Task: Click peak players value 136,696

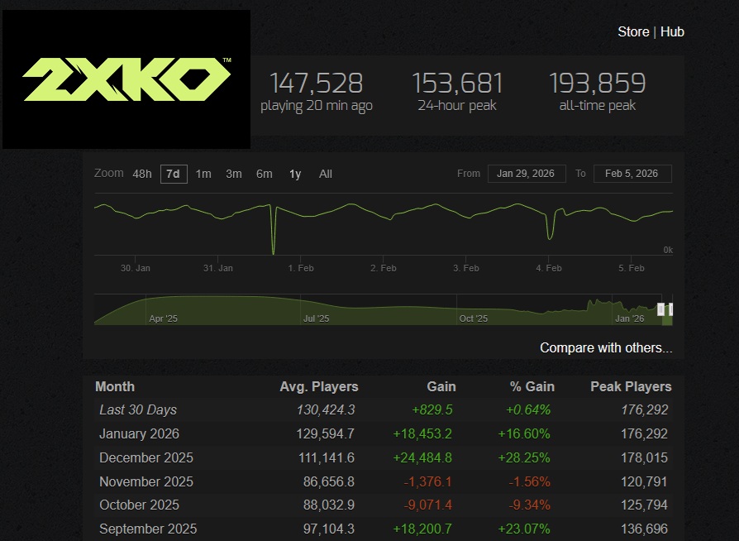Action: 644,529
